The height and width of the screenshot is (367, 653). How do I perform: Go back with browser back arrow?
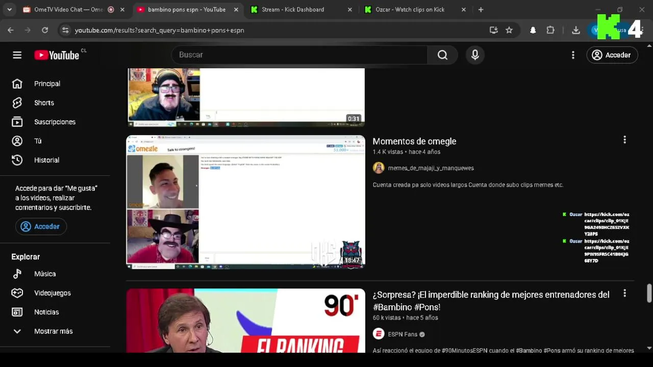tap(11, 30)
